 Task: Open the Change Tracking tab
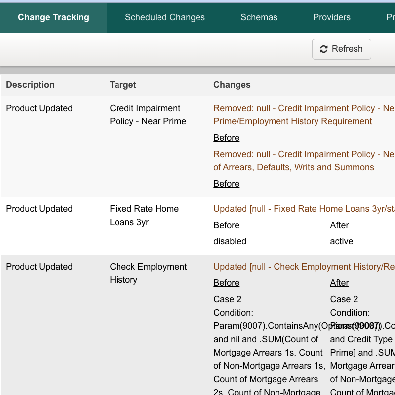tap(53, 17)
